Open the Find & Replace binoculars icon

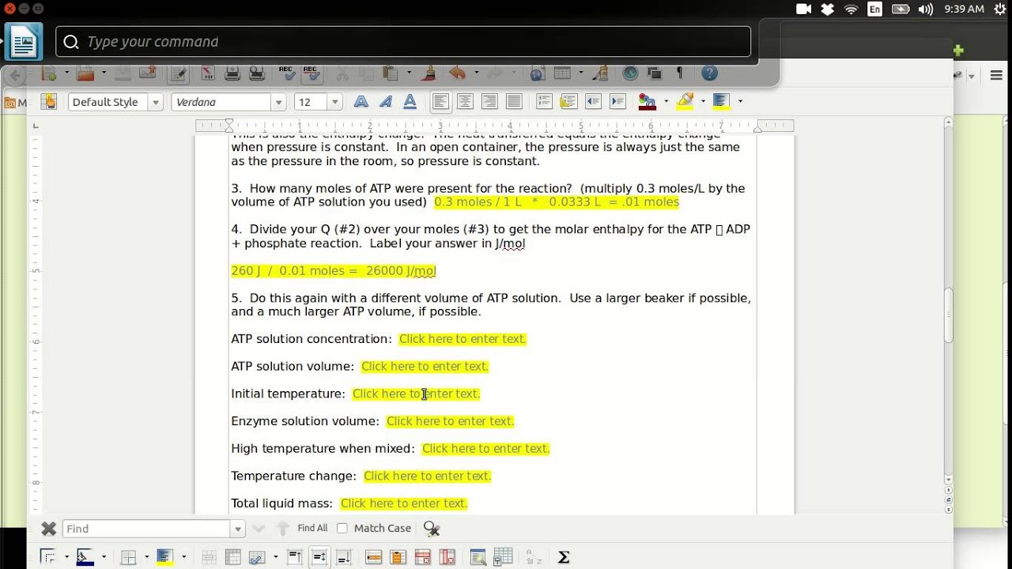(431, 528)
